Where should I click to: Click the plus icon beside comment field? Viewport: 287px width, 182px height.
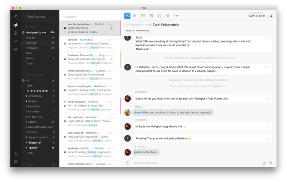(127, 163)
